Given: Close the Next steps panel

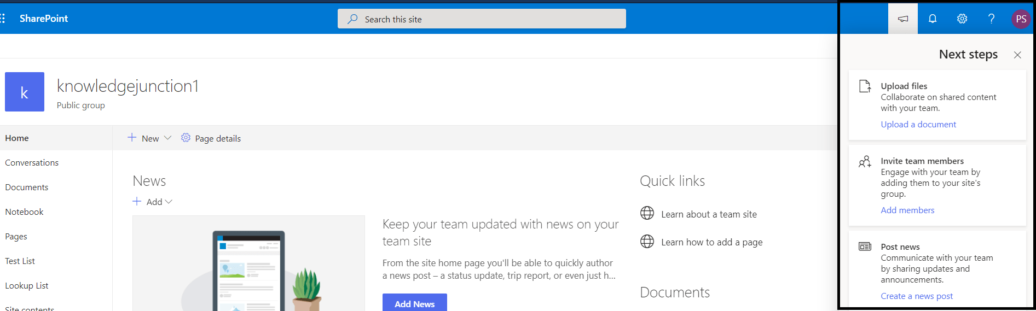Looking at the screenshot, I should coord(1017,55).
